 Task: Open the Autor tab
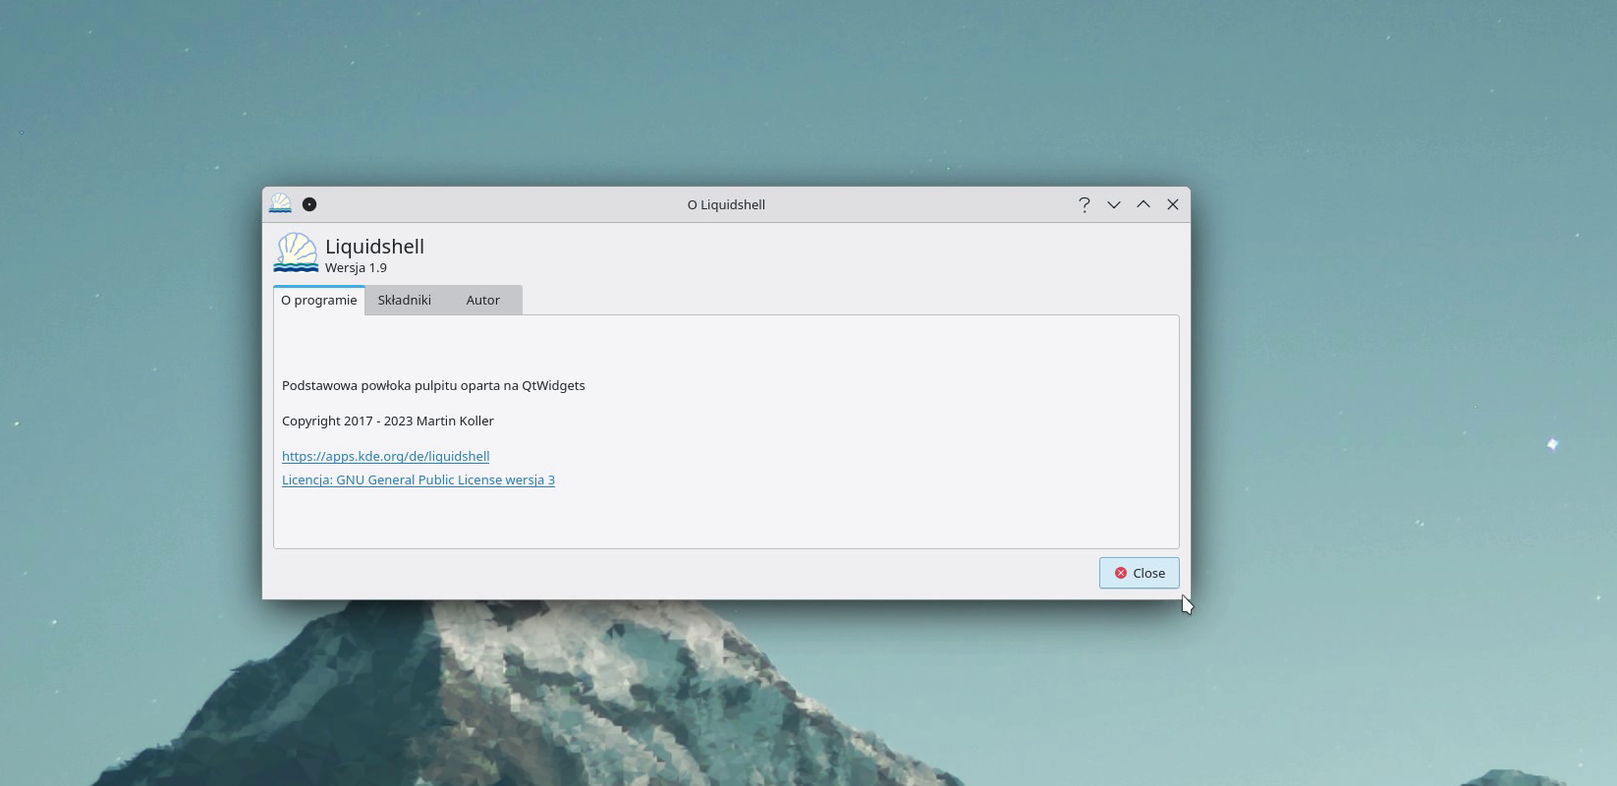[x=483, y=301]
